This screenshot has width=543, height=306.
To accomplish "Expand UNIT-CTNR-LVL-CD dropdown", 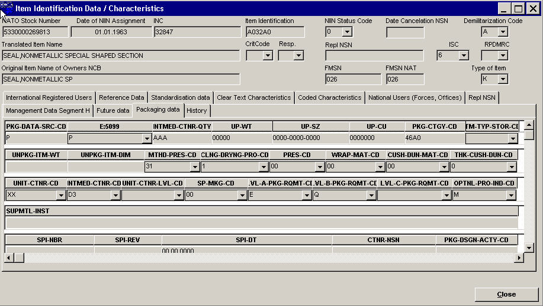I will [179, 196].
